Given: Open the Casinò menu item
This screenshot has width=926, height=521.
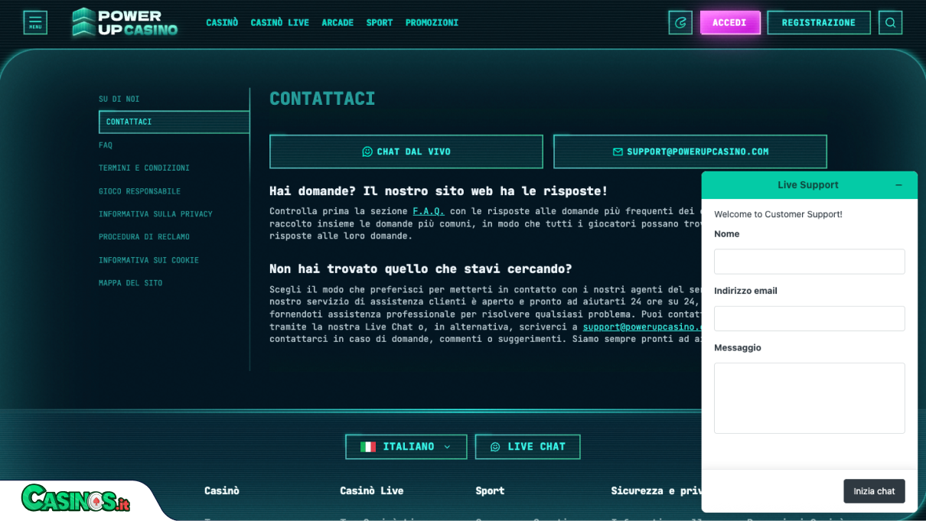Looking at the screenshot, I should 222,23.
